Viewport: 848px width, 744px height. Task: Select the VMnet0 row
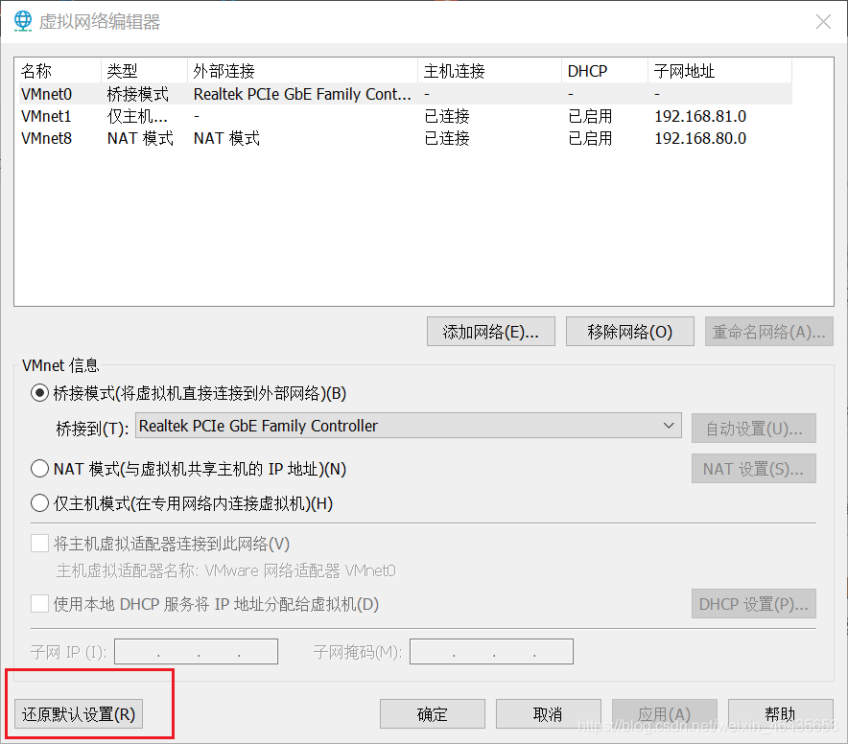(x=406, y=94)
